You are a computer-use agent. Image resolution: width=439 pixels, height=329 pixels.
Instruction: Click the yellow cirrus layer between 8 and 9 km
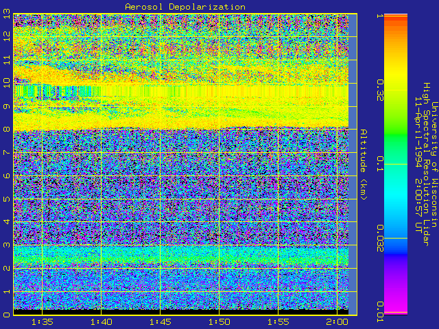(x=181, y=119)
